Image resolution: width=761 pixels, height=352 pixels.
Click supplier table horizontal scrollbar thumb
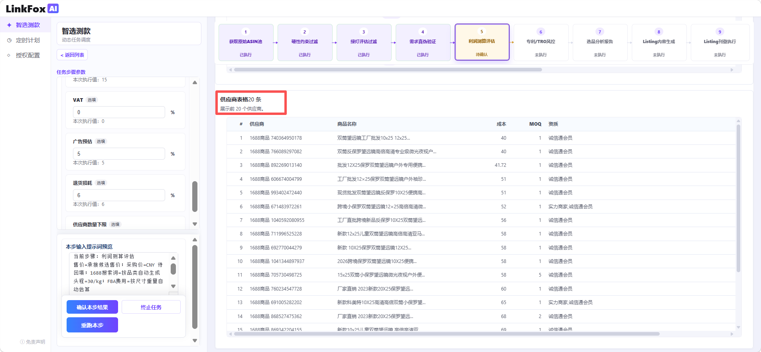point(447,334)
